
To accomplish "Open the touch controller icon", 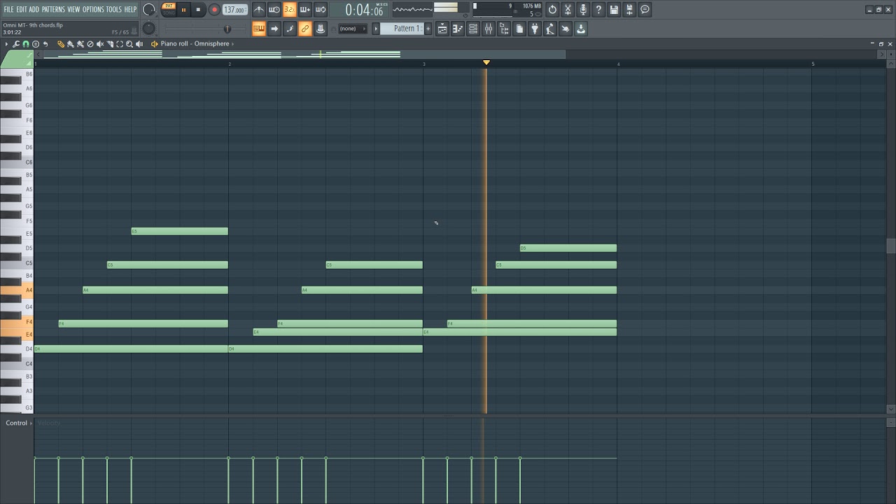I will pos(566,29).
